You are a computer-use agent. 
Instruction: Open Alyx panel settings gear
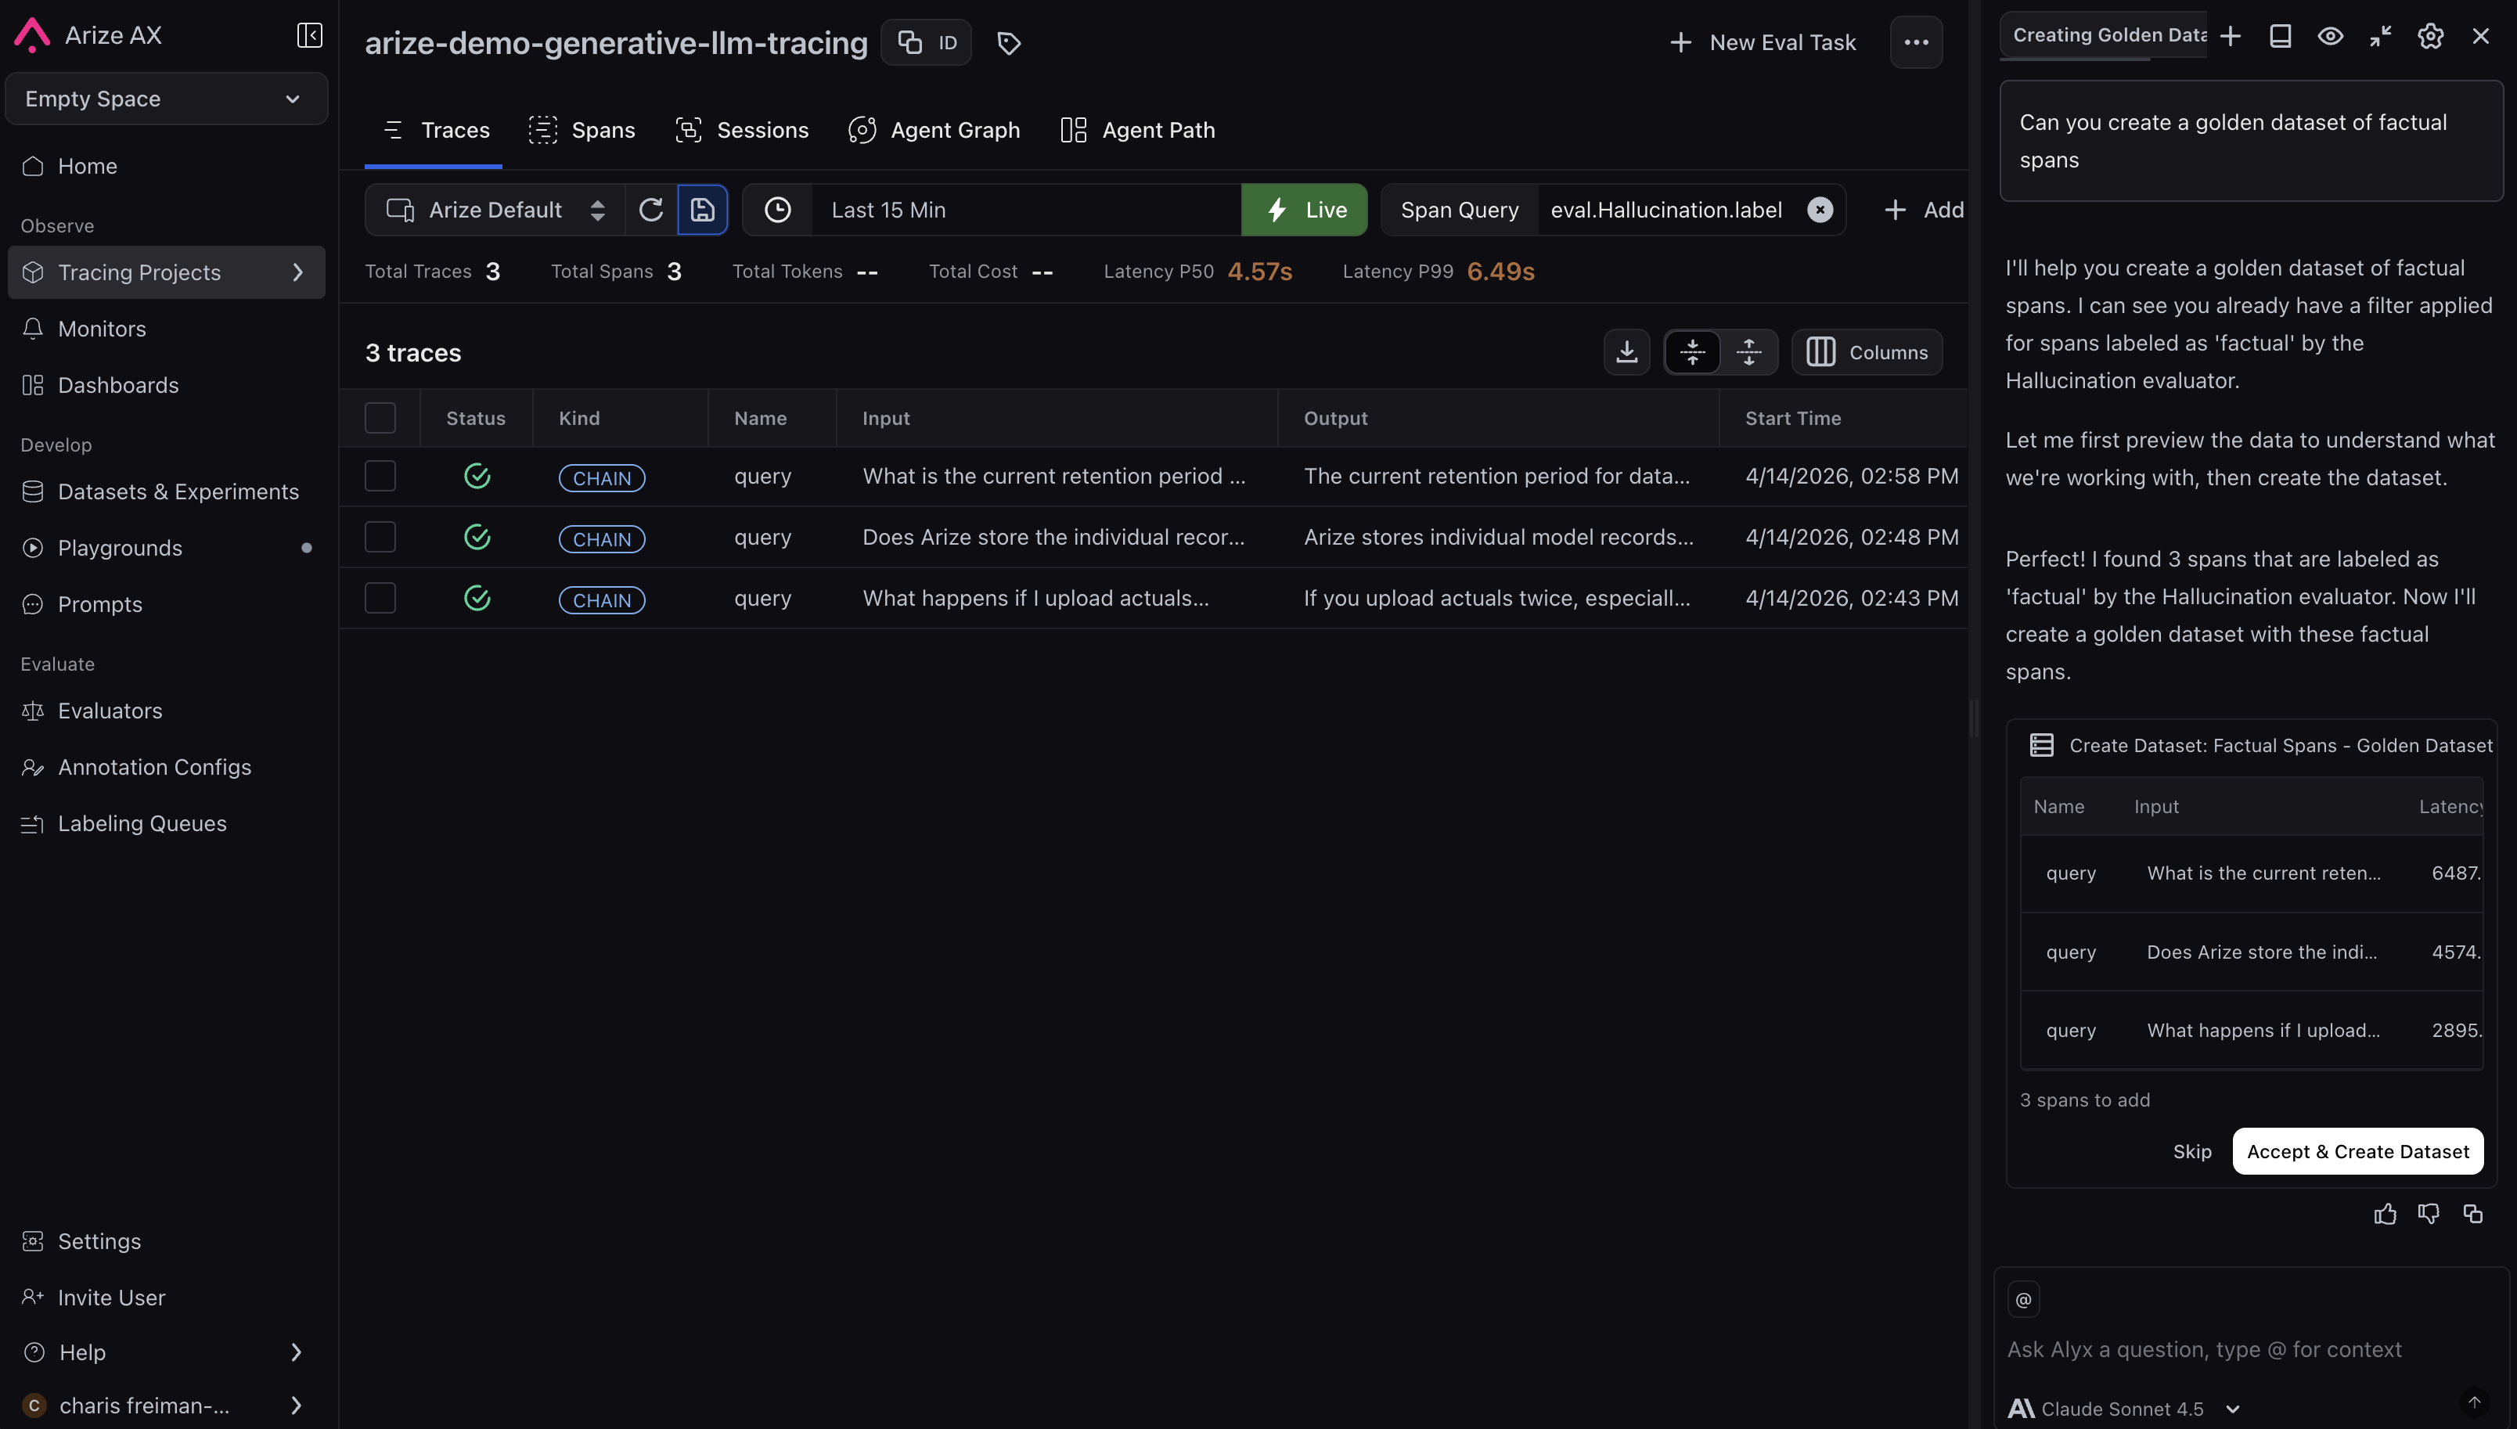2431,35
